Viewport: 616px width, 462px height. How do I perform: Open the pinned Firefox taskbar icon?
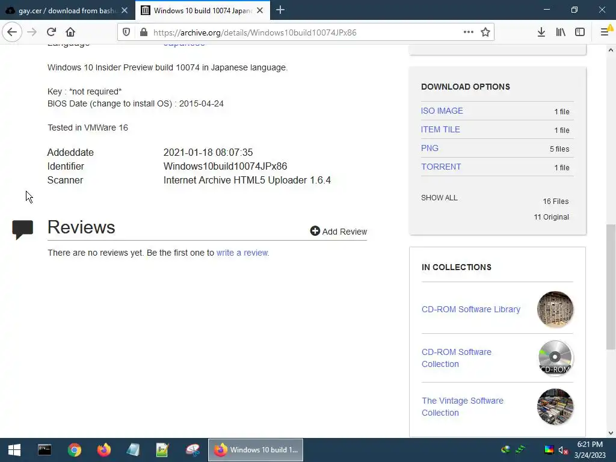coord(104,450)
